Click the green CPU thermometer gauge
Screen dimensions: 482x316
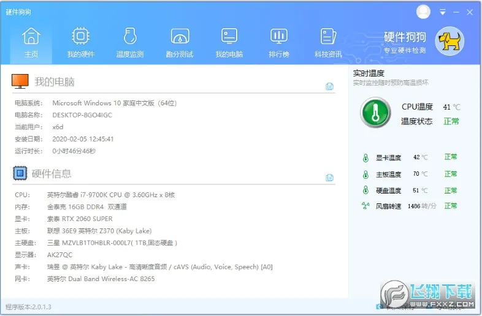375,113
